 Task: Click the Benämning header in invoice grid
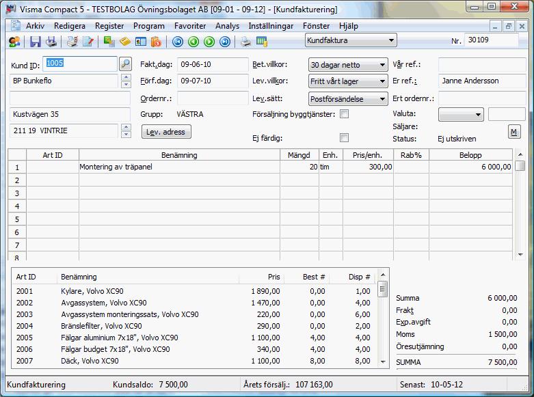(179, 155)
